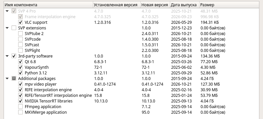Check the SVPtube 2 component
263x119 pixels.
(20, 34)
